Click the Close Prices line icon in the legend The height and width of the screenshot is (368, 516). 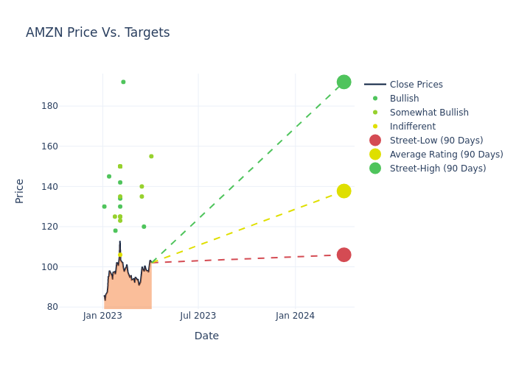[375, 85]
